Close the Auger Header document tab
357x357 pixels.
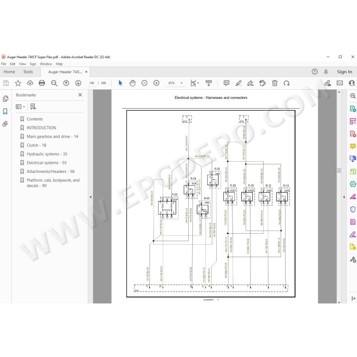tap(86, 72)
